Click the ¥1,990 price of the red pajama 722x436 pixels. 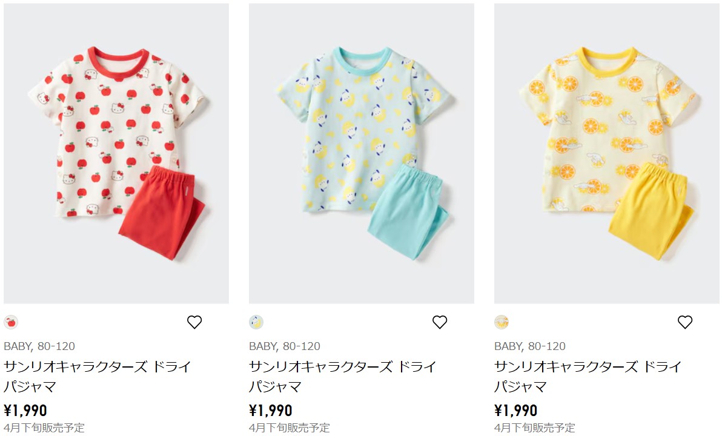[25, 410]
